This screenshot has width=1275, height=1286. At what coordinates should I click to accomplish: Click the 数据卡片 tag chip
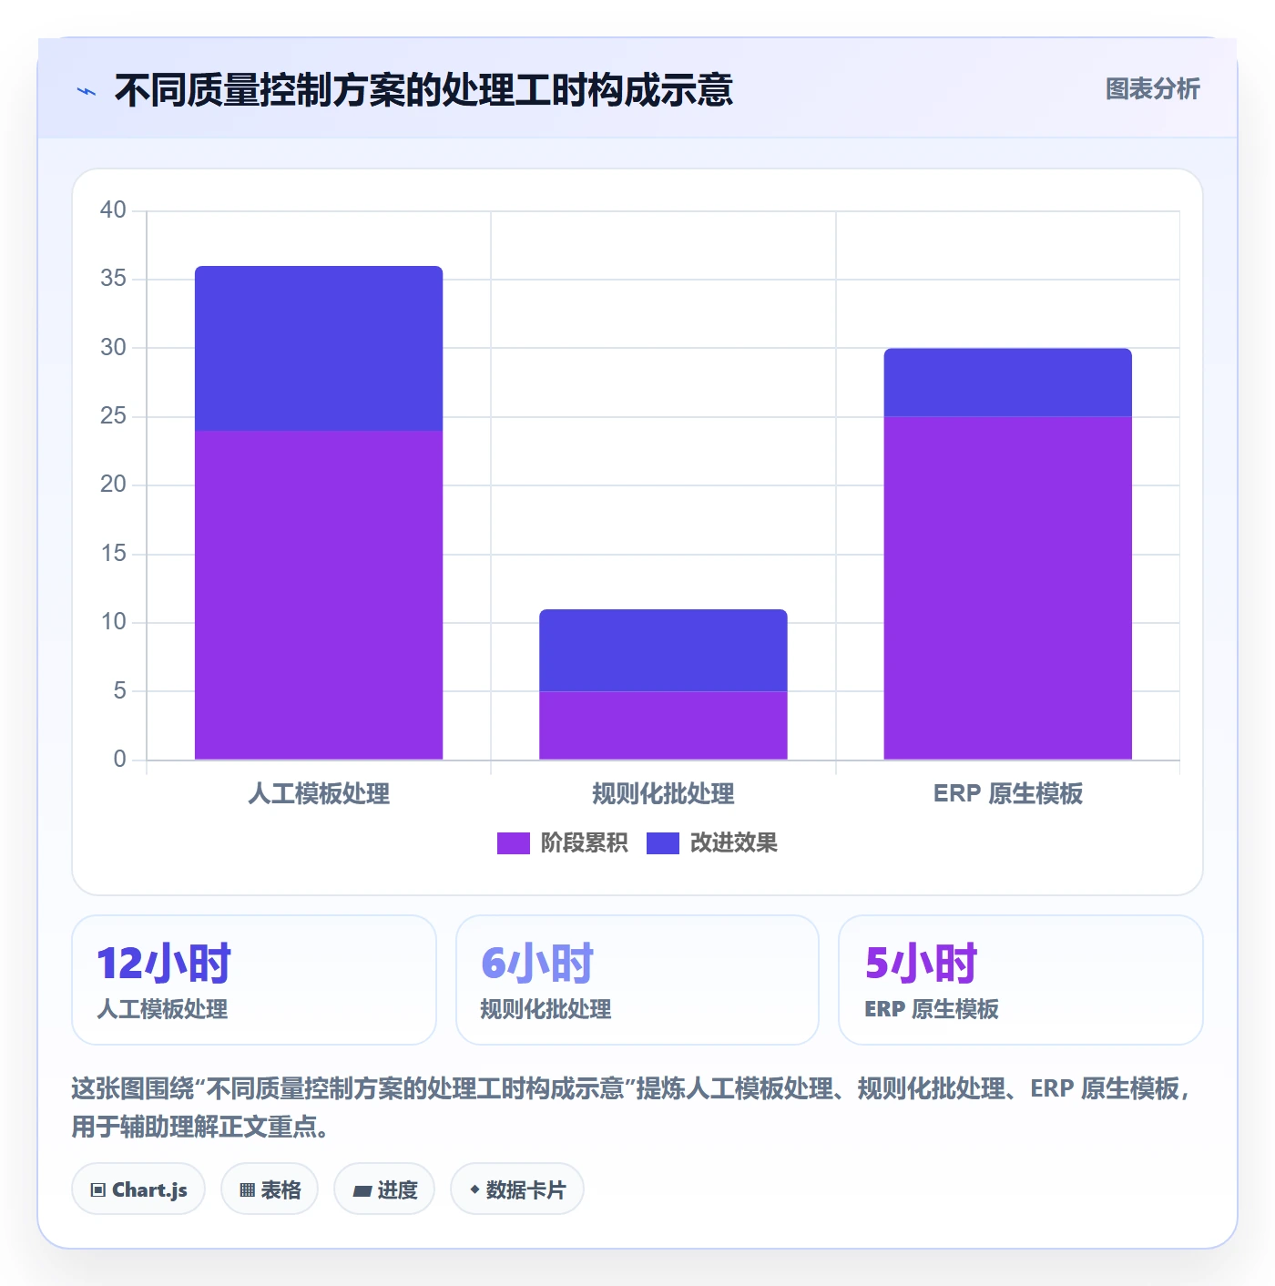pos(516,1189)
